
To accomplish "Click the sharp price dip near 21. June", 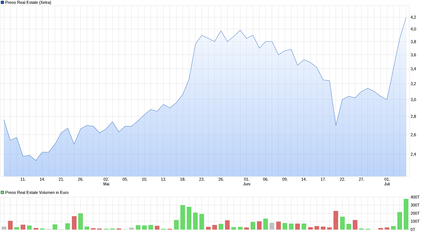I will tap(336, 125).
